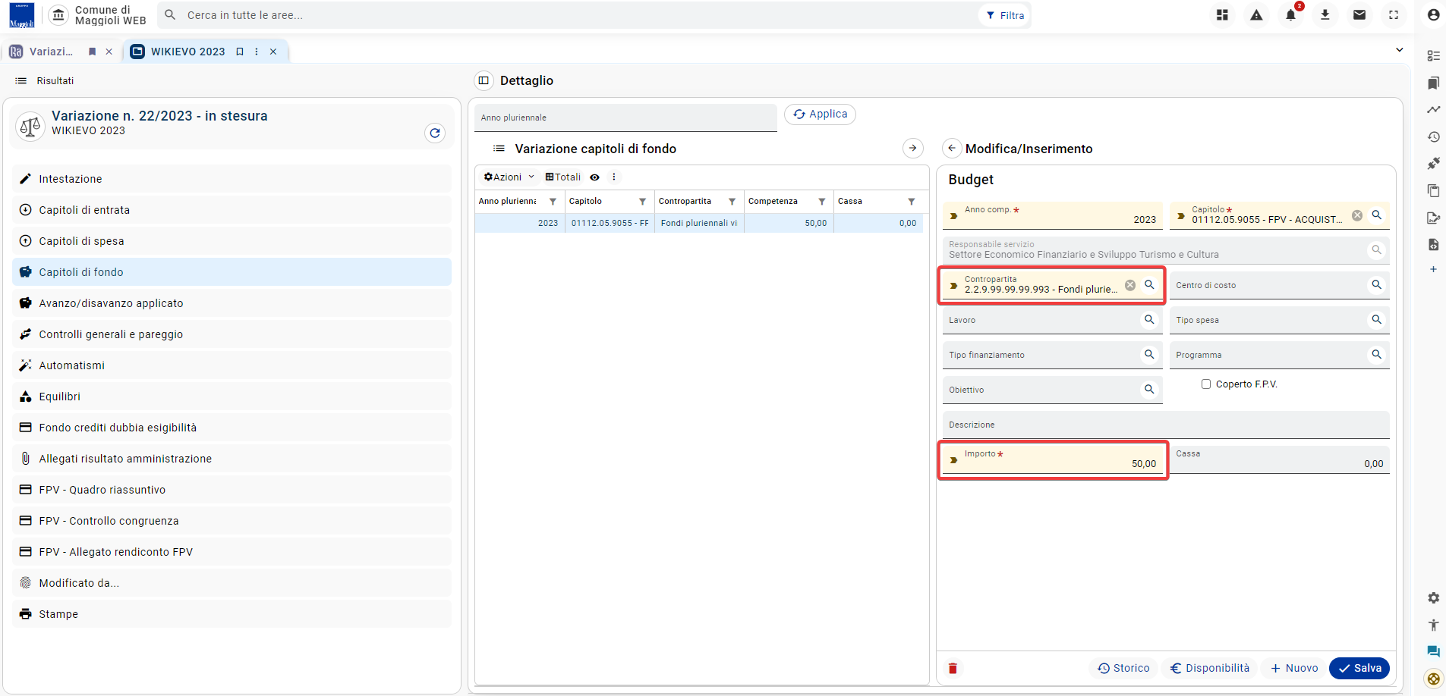
Task: Click the red trash delete icon
Action: pyautogui.click(x=953, y=668)
